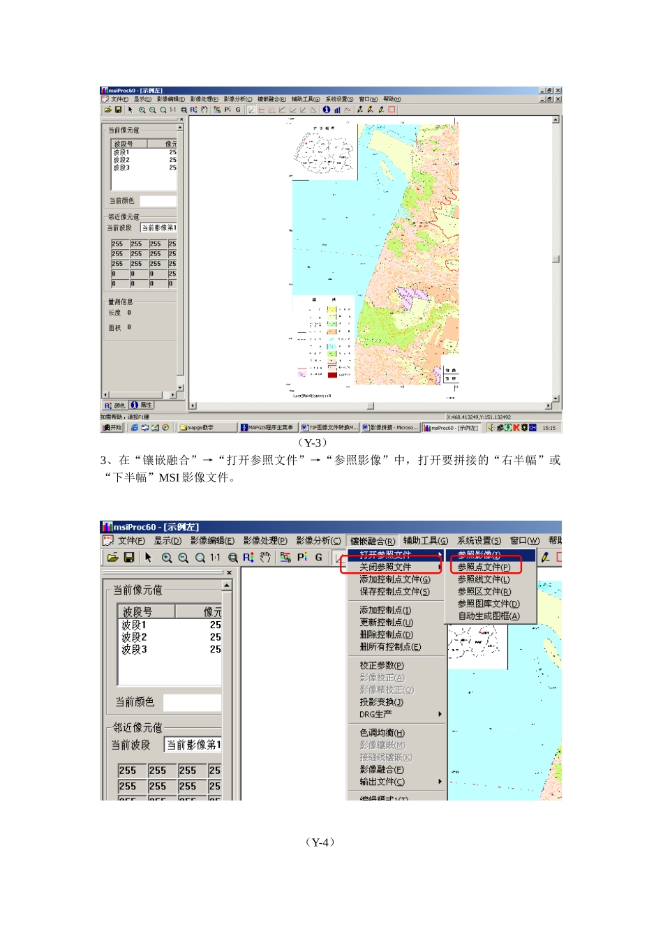
Task: Open 文件(F) menu in figure Y-4
Action: tap(131, 541)
